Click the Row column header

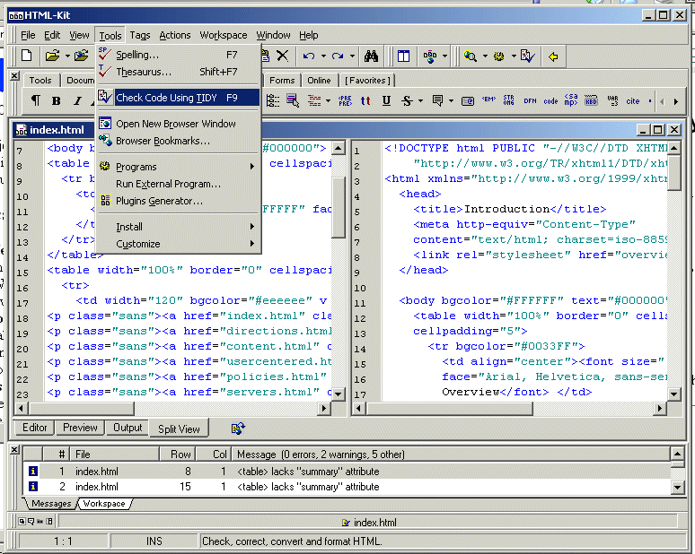click(x=177, y=454)
